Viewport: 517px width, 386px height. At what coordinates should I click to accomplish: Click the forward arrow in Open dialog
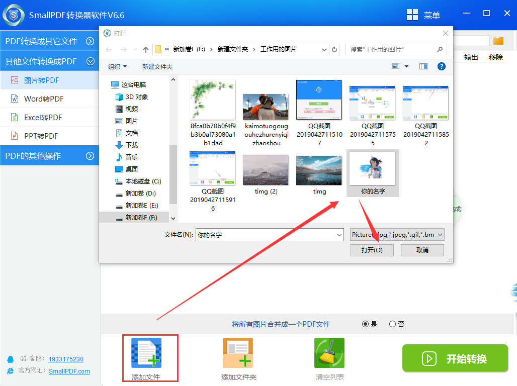124,50
